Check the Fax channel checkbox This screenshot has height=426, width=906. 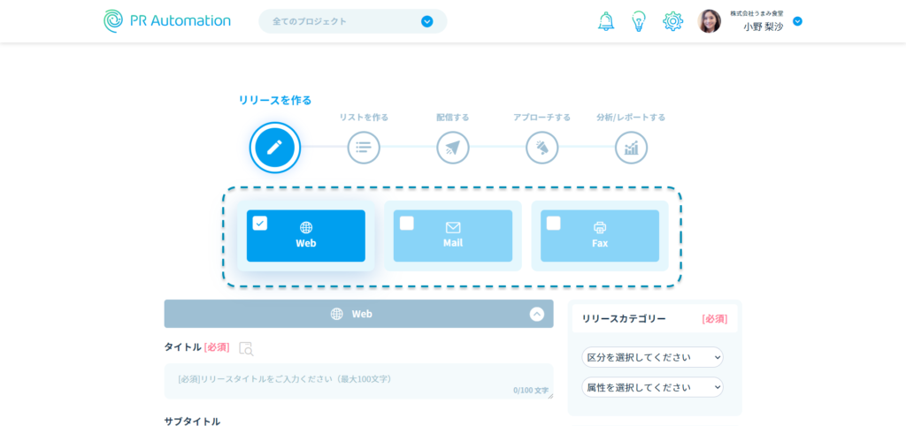(554, 224)
